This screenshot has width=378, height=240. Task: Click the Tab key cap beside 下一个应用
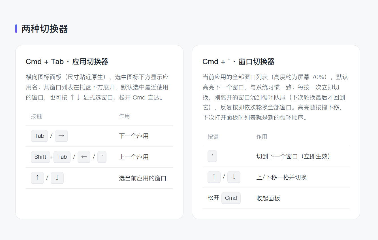tap(39, 136)
